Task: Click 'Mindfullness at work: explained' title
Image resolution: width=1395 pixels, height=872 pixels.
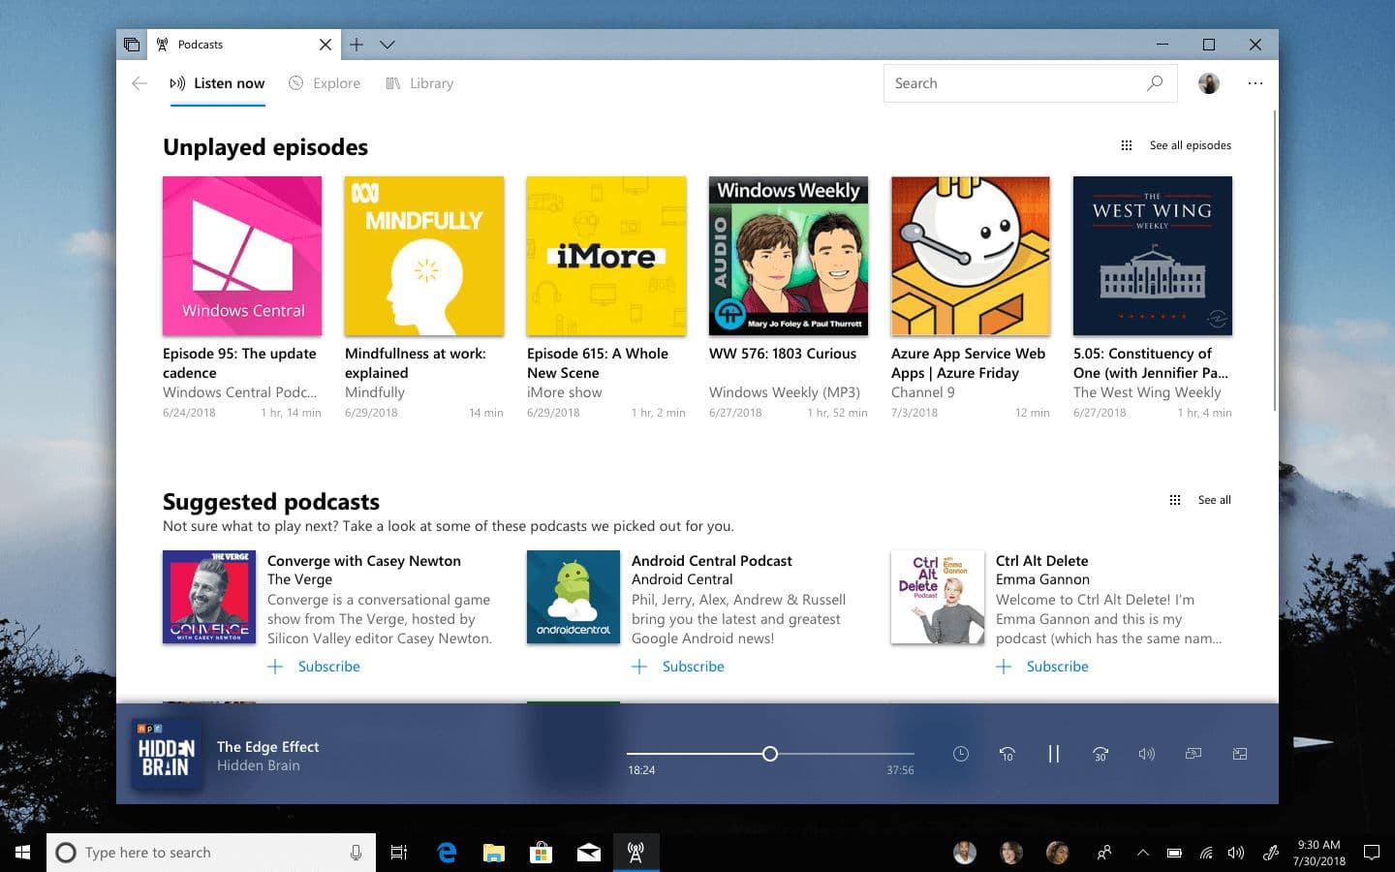Action: coord(416,363)
